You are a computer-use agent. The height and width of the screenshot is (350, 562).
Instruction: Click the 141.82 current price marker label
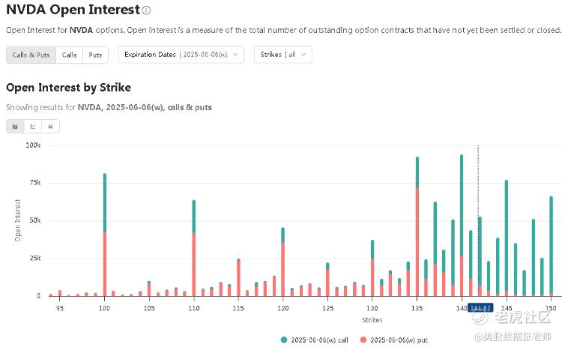coord(480,308)
